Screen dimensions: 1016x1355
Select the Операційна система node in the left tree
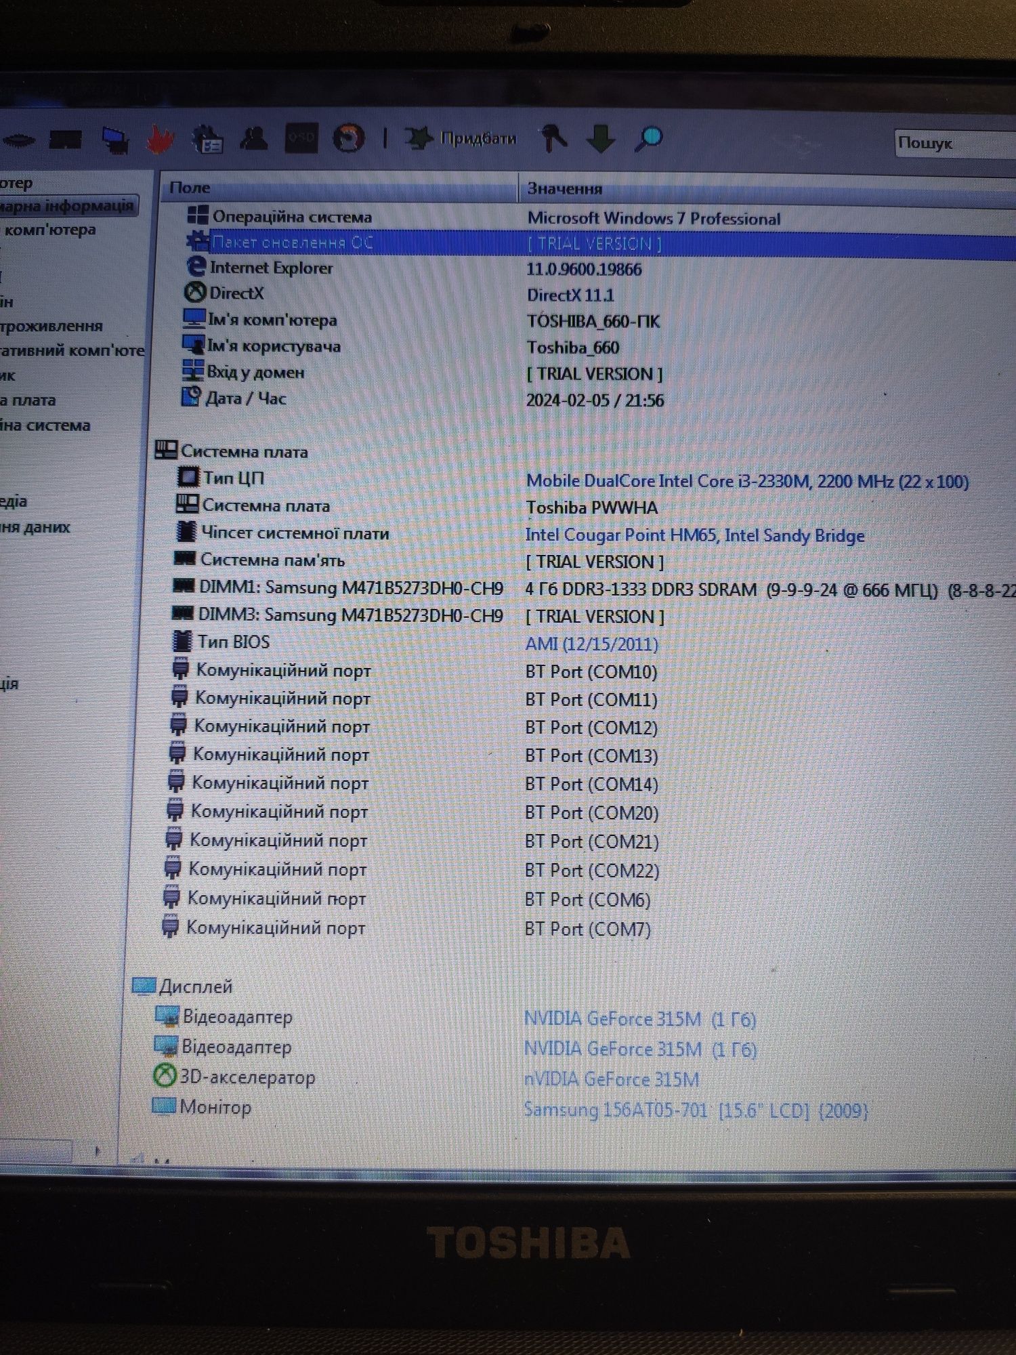[45, 425]
